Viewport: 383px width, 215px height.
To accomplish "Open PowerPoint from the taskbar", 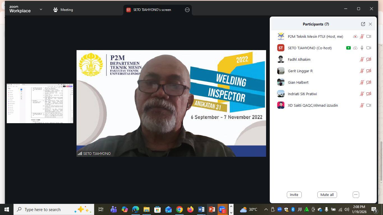I will click(212, 209).
